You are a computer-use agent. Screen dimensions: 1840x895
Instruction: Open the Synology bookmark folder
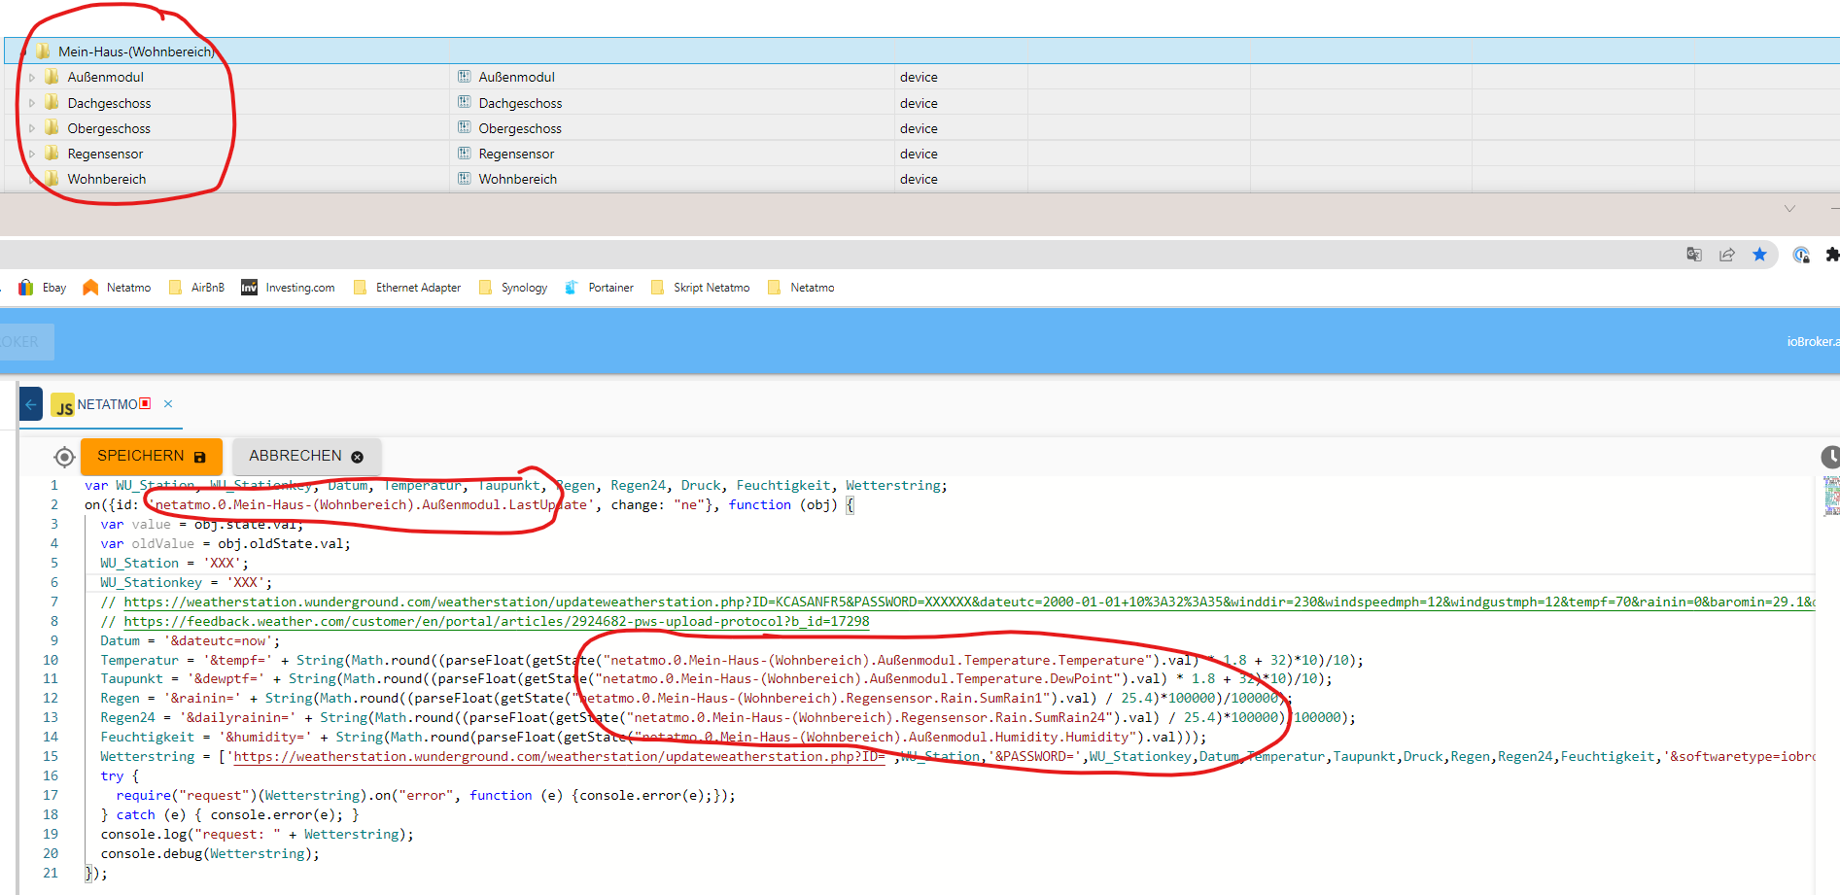tap(513, 288)
